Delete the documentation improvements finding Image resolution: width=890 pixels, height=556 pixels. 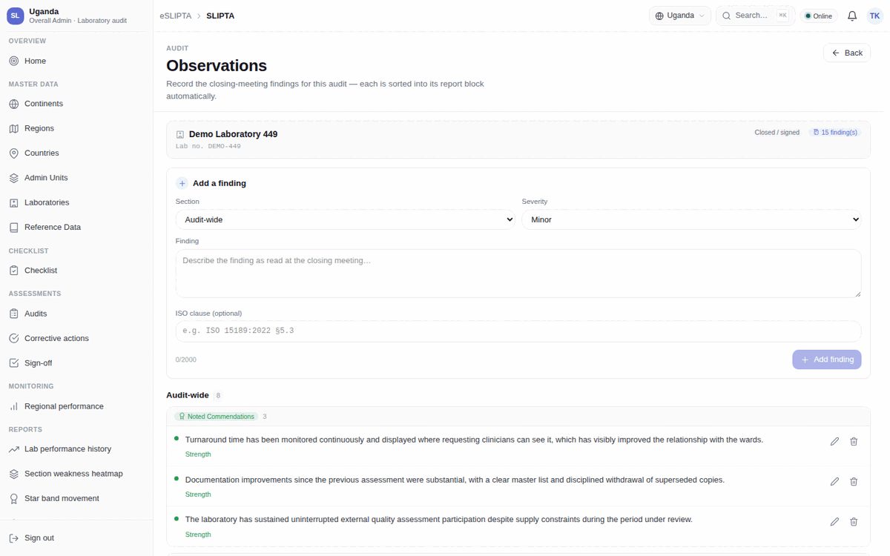(854, 481)
